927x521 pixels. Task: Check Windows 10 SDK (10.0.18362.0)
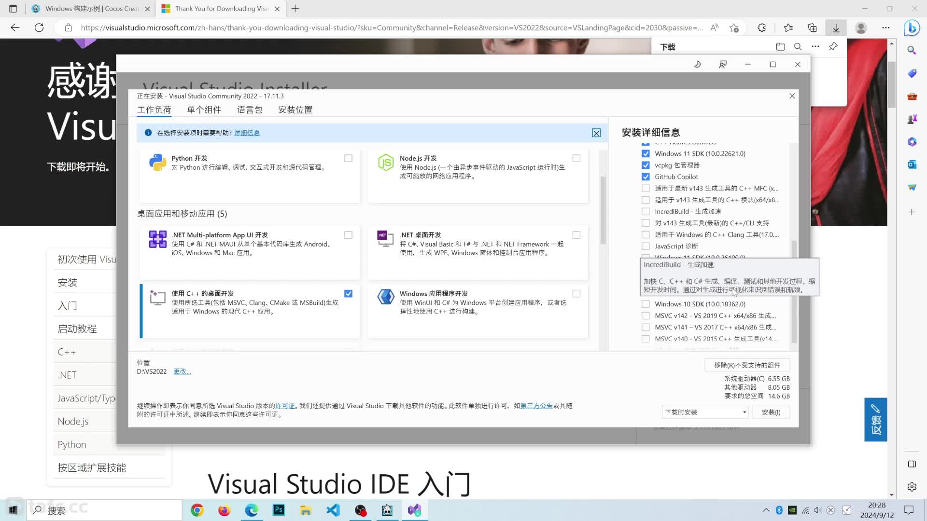tap(646, 304)
